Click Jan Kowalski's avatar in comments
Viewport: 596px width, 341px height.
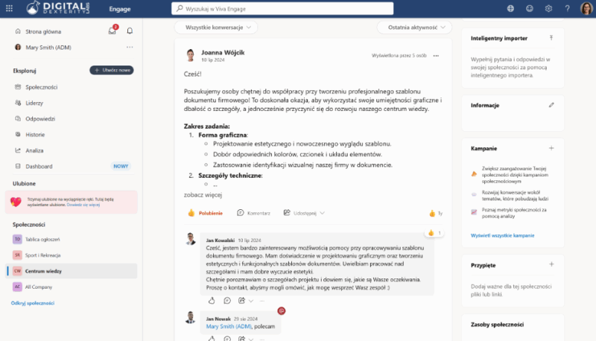191,239
